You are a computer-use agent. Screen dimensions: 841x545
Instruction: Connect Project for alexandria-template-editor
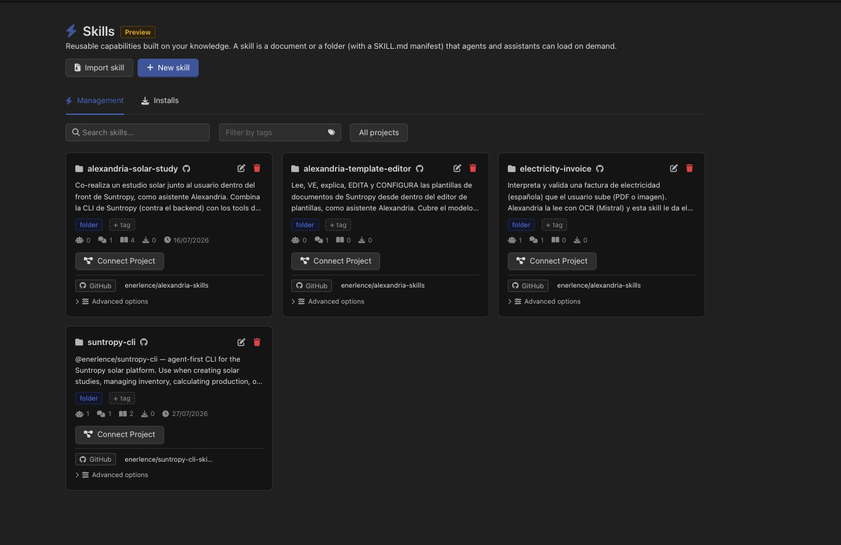(336, 261)
